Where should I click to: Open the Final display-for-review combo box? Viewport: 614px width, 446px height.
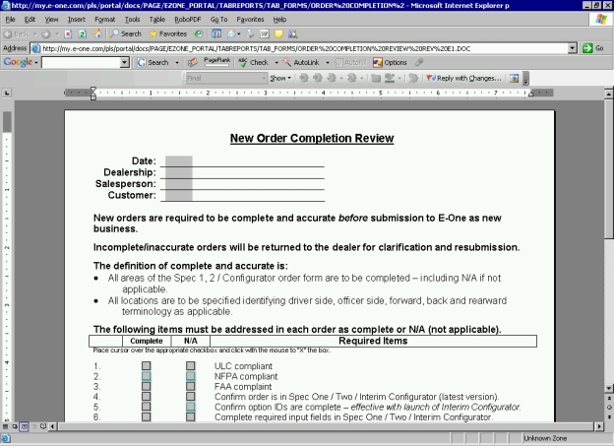pyautogui.click(x=226, y=79)
